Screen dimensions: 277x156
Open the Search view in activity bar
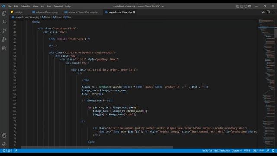(x=4, y=22)
